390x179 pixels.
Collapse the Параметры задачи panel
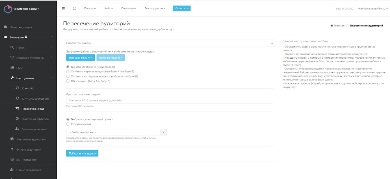(x=272, y=43)
